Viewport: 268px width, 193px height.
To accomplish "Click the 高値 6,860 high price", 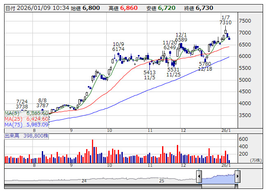I will [x=123, y=8].
